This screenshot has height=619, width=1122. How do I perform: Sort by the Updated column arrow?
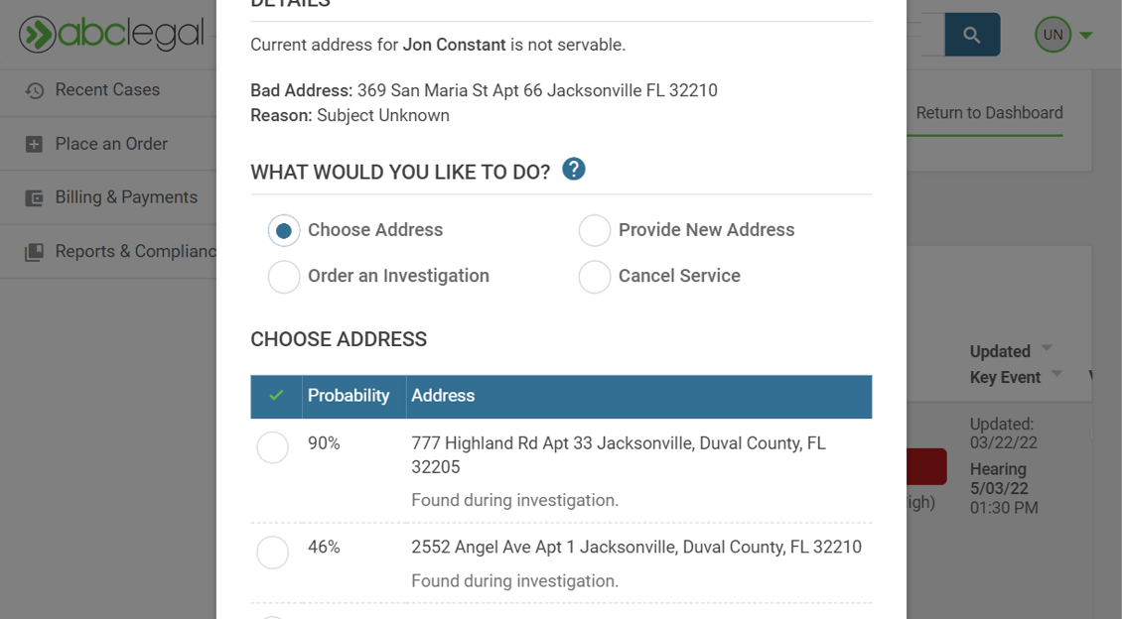(1045, 348)
